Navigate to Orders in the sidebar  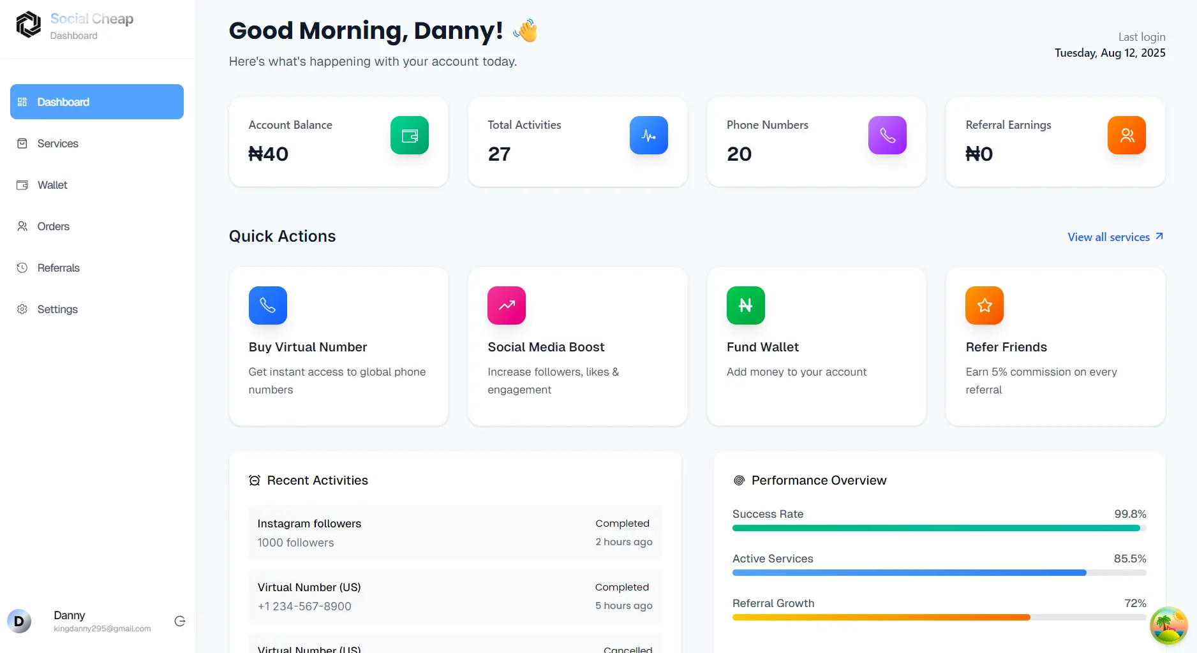[x=53, y=226]
